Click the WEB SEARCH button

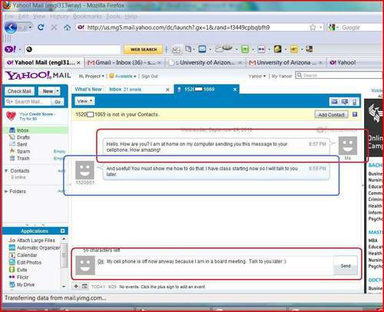[144, 49]
